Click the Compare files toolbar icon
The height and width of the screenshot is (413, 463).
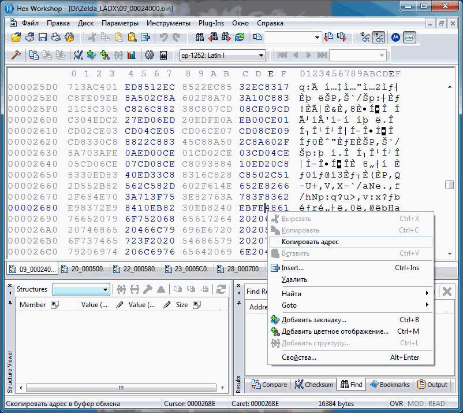33,55
